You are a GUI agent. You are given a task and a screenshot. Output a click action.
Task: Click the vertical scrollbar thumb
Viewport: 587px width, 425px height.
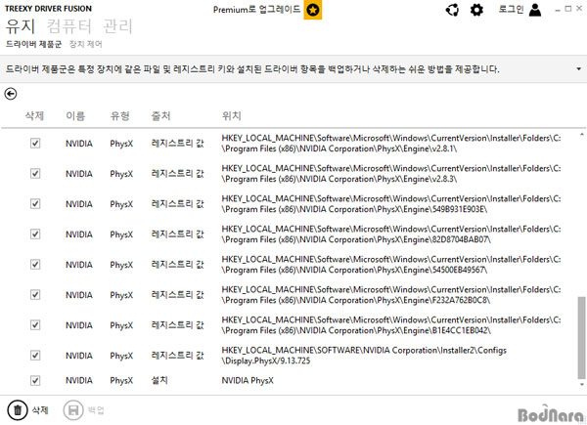tap(581, 337)
